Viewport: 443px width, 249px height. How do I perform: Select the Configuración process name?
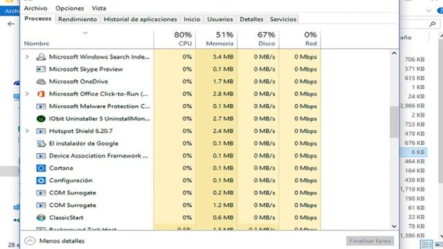pos(71,181)
